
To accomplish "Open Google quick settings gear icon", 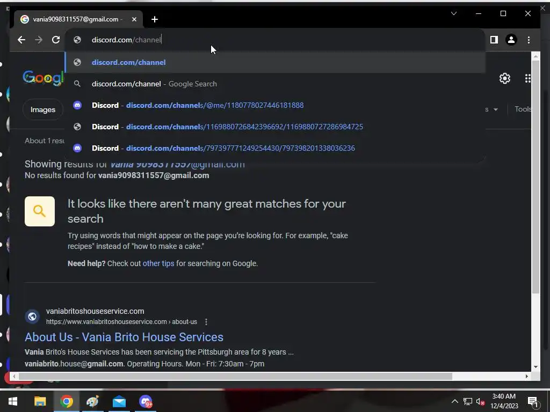I will [x=505, y=78].
